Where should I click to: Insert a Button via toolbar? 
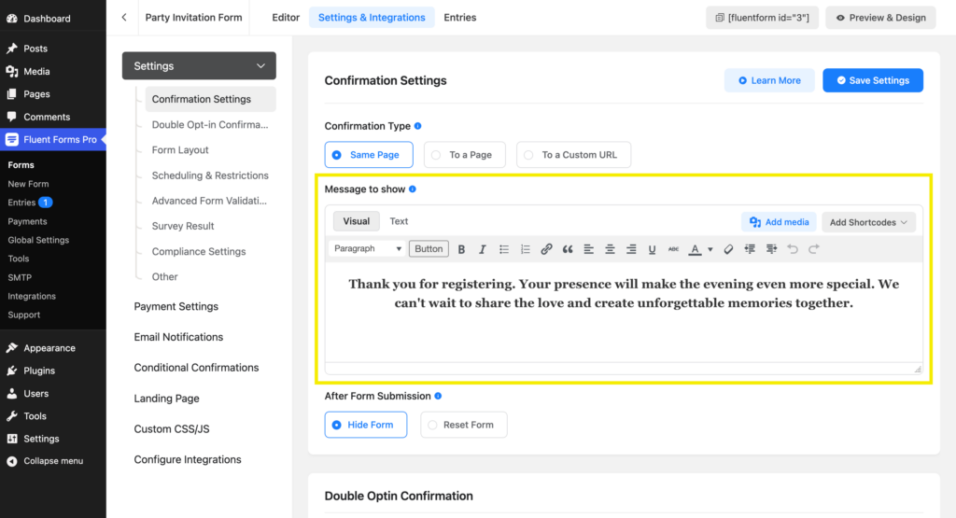[429, 248]
